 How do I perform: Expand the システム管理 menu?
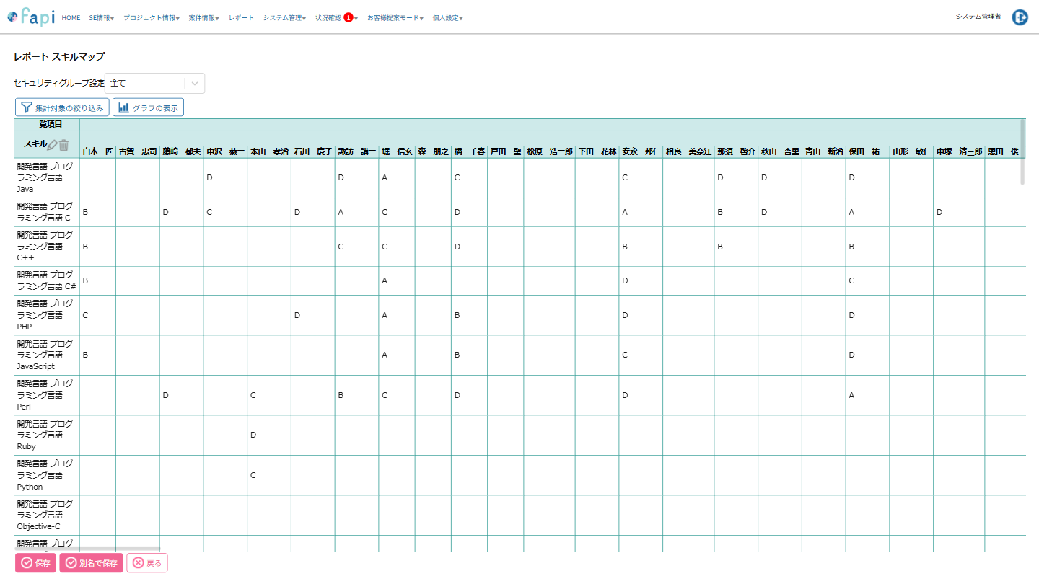pyautogui.click(x=284, y=18)
